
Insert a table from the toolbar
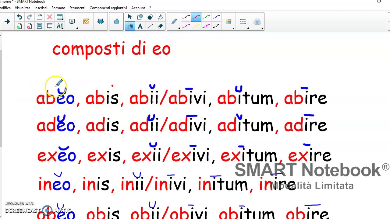point(60,17)
